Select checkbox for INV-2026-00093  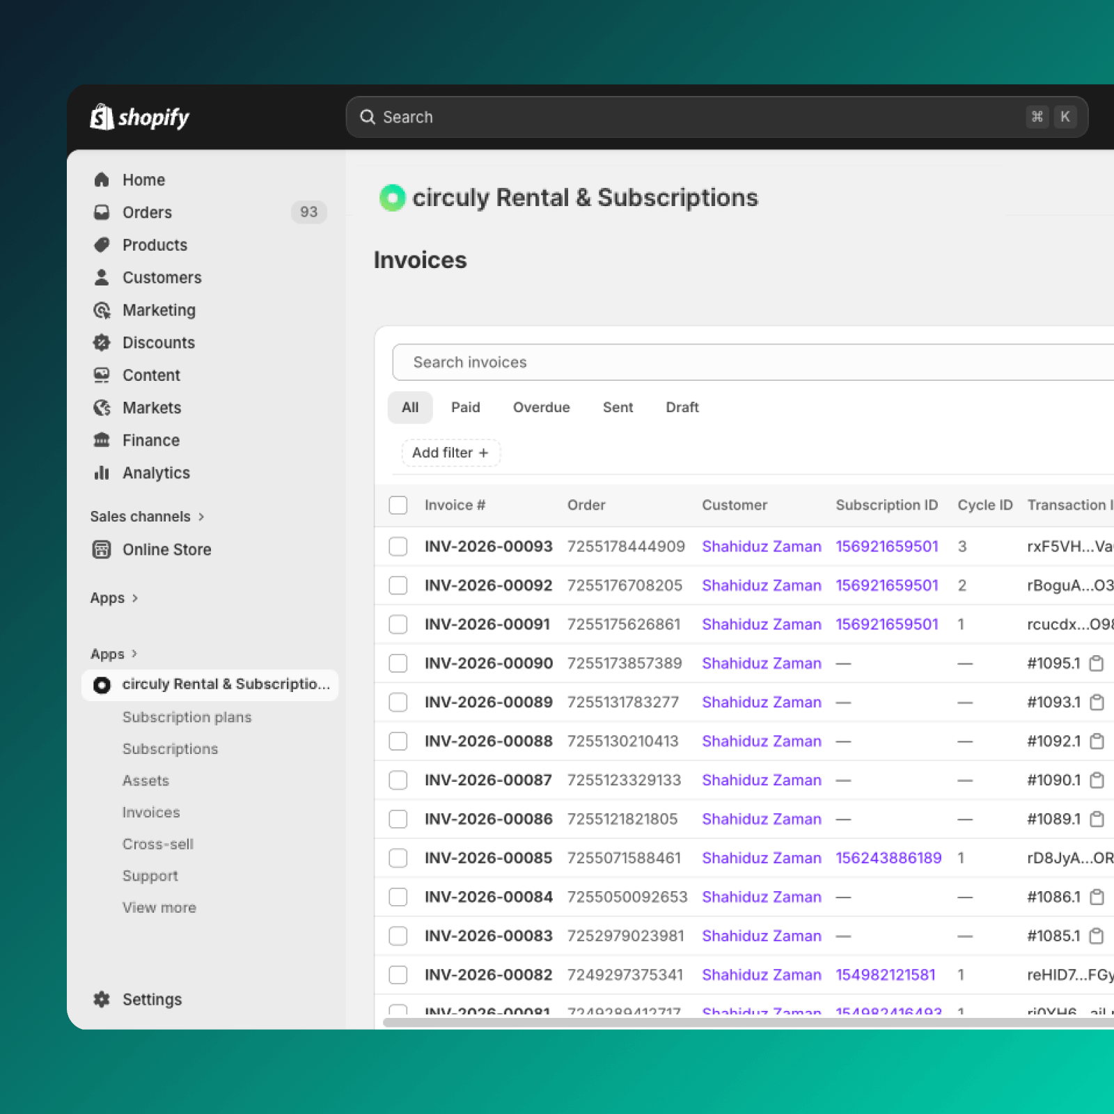click(x=398, y=547)
